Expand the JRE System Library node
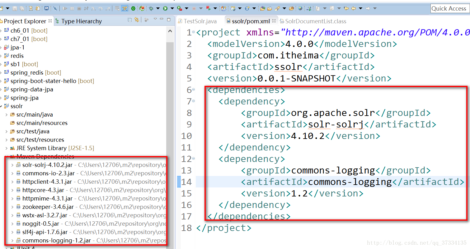Screen dimensions: 470x249 7,148
